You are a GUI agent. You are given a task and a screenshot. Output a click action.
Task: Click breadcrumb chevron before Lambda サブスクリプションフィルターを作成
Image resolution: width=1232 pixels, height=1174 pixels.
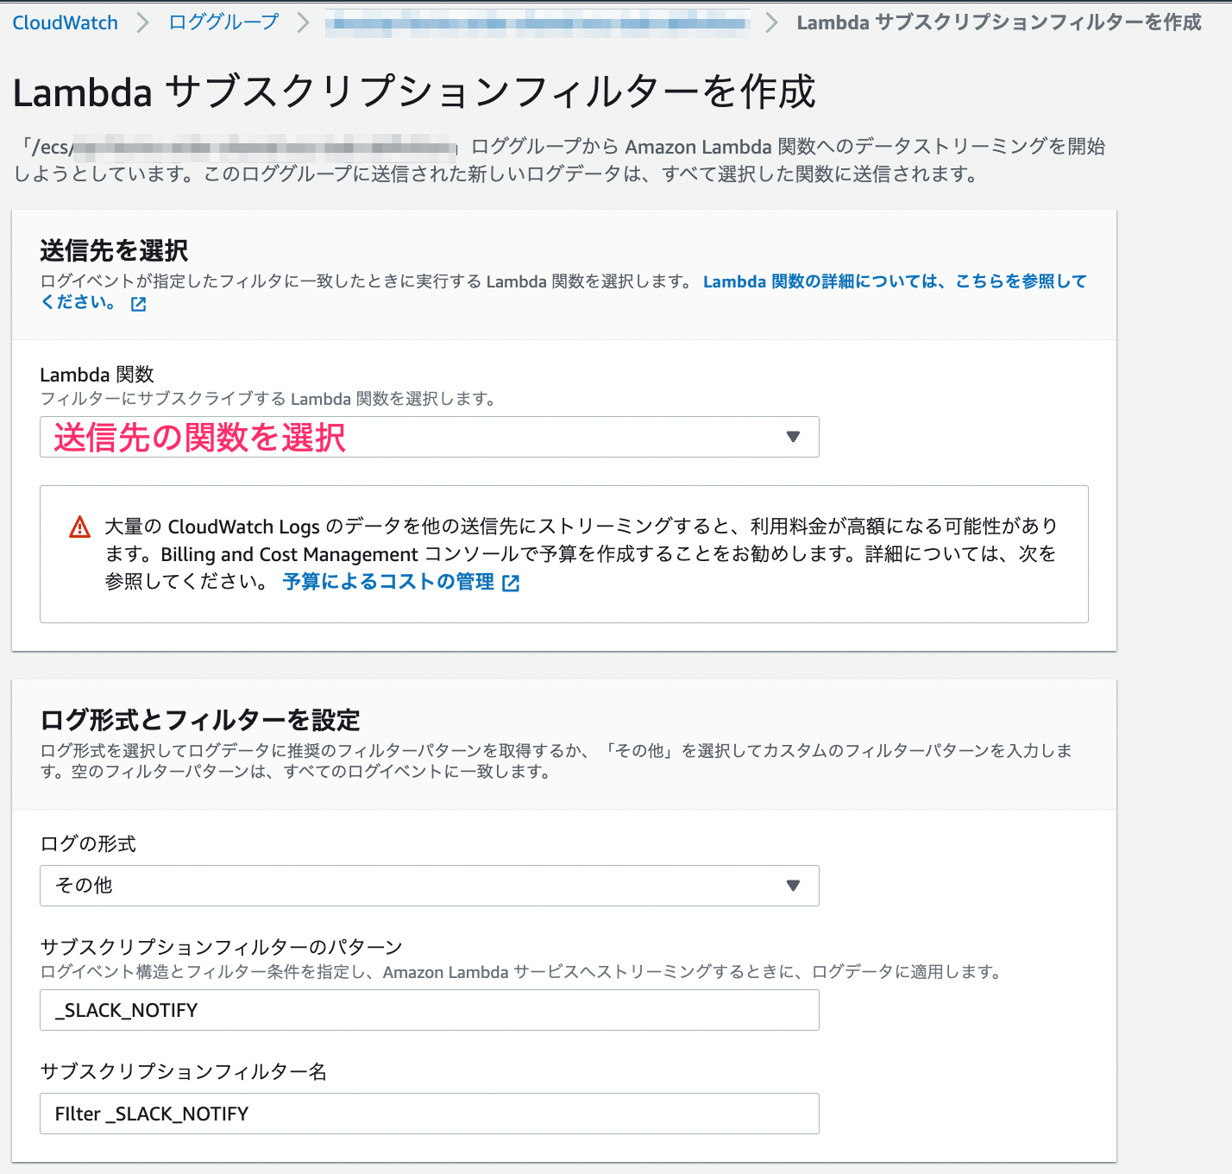coord(772,22)
